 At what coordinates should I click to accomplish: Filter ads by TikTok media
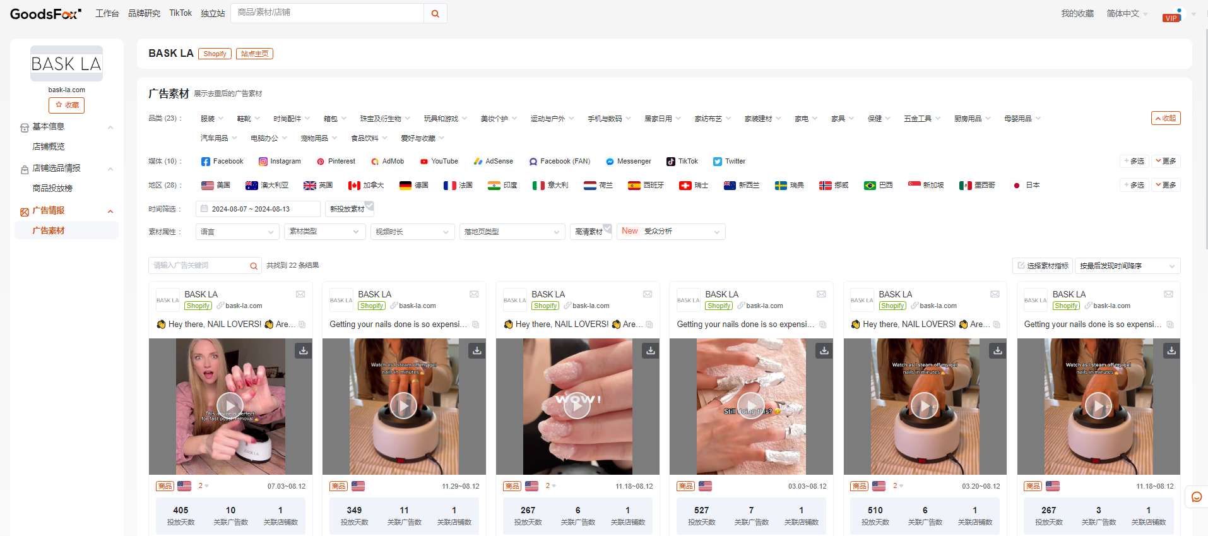click(x=682, y=162)
